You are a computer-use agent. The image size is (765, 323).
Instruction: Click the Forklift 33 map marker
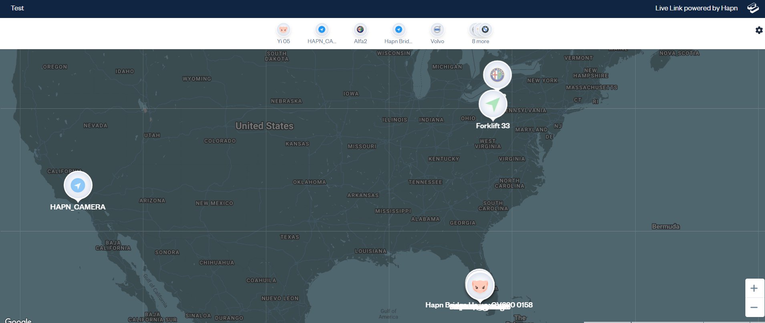493,105
